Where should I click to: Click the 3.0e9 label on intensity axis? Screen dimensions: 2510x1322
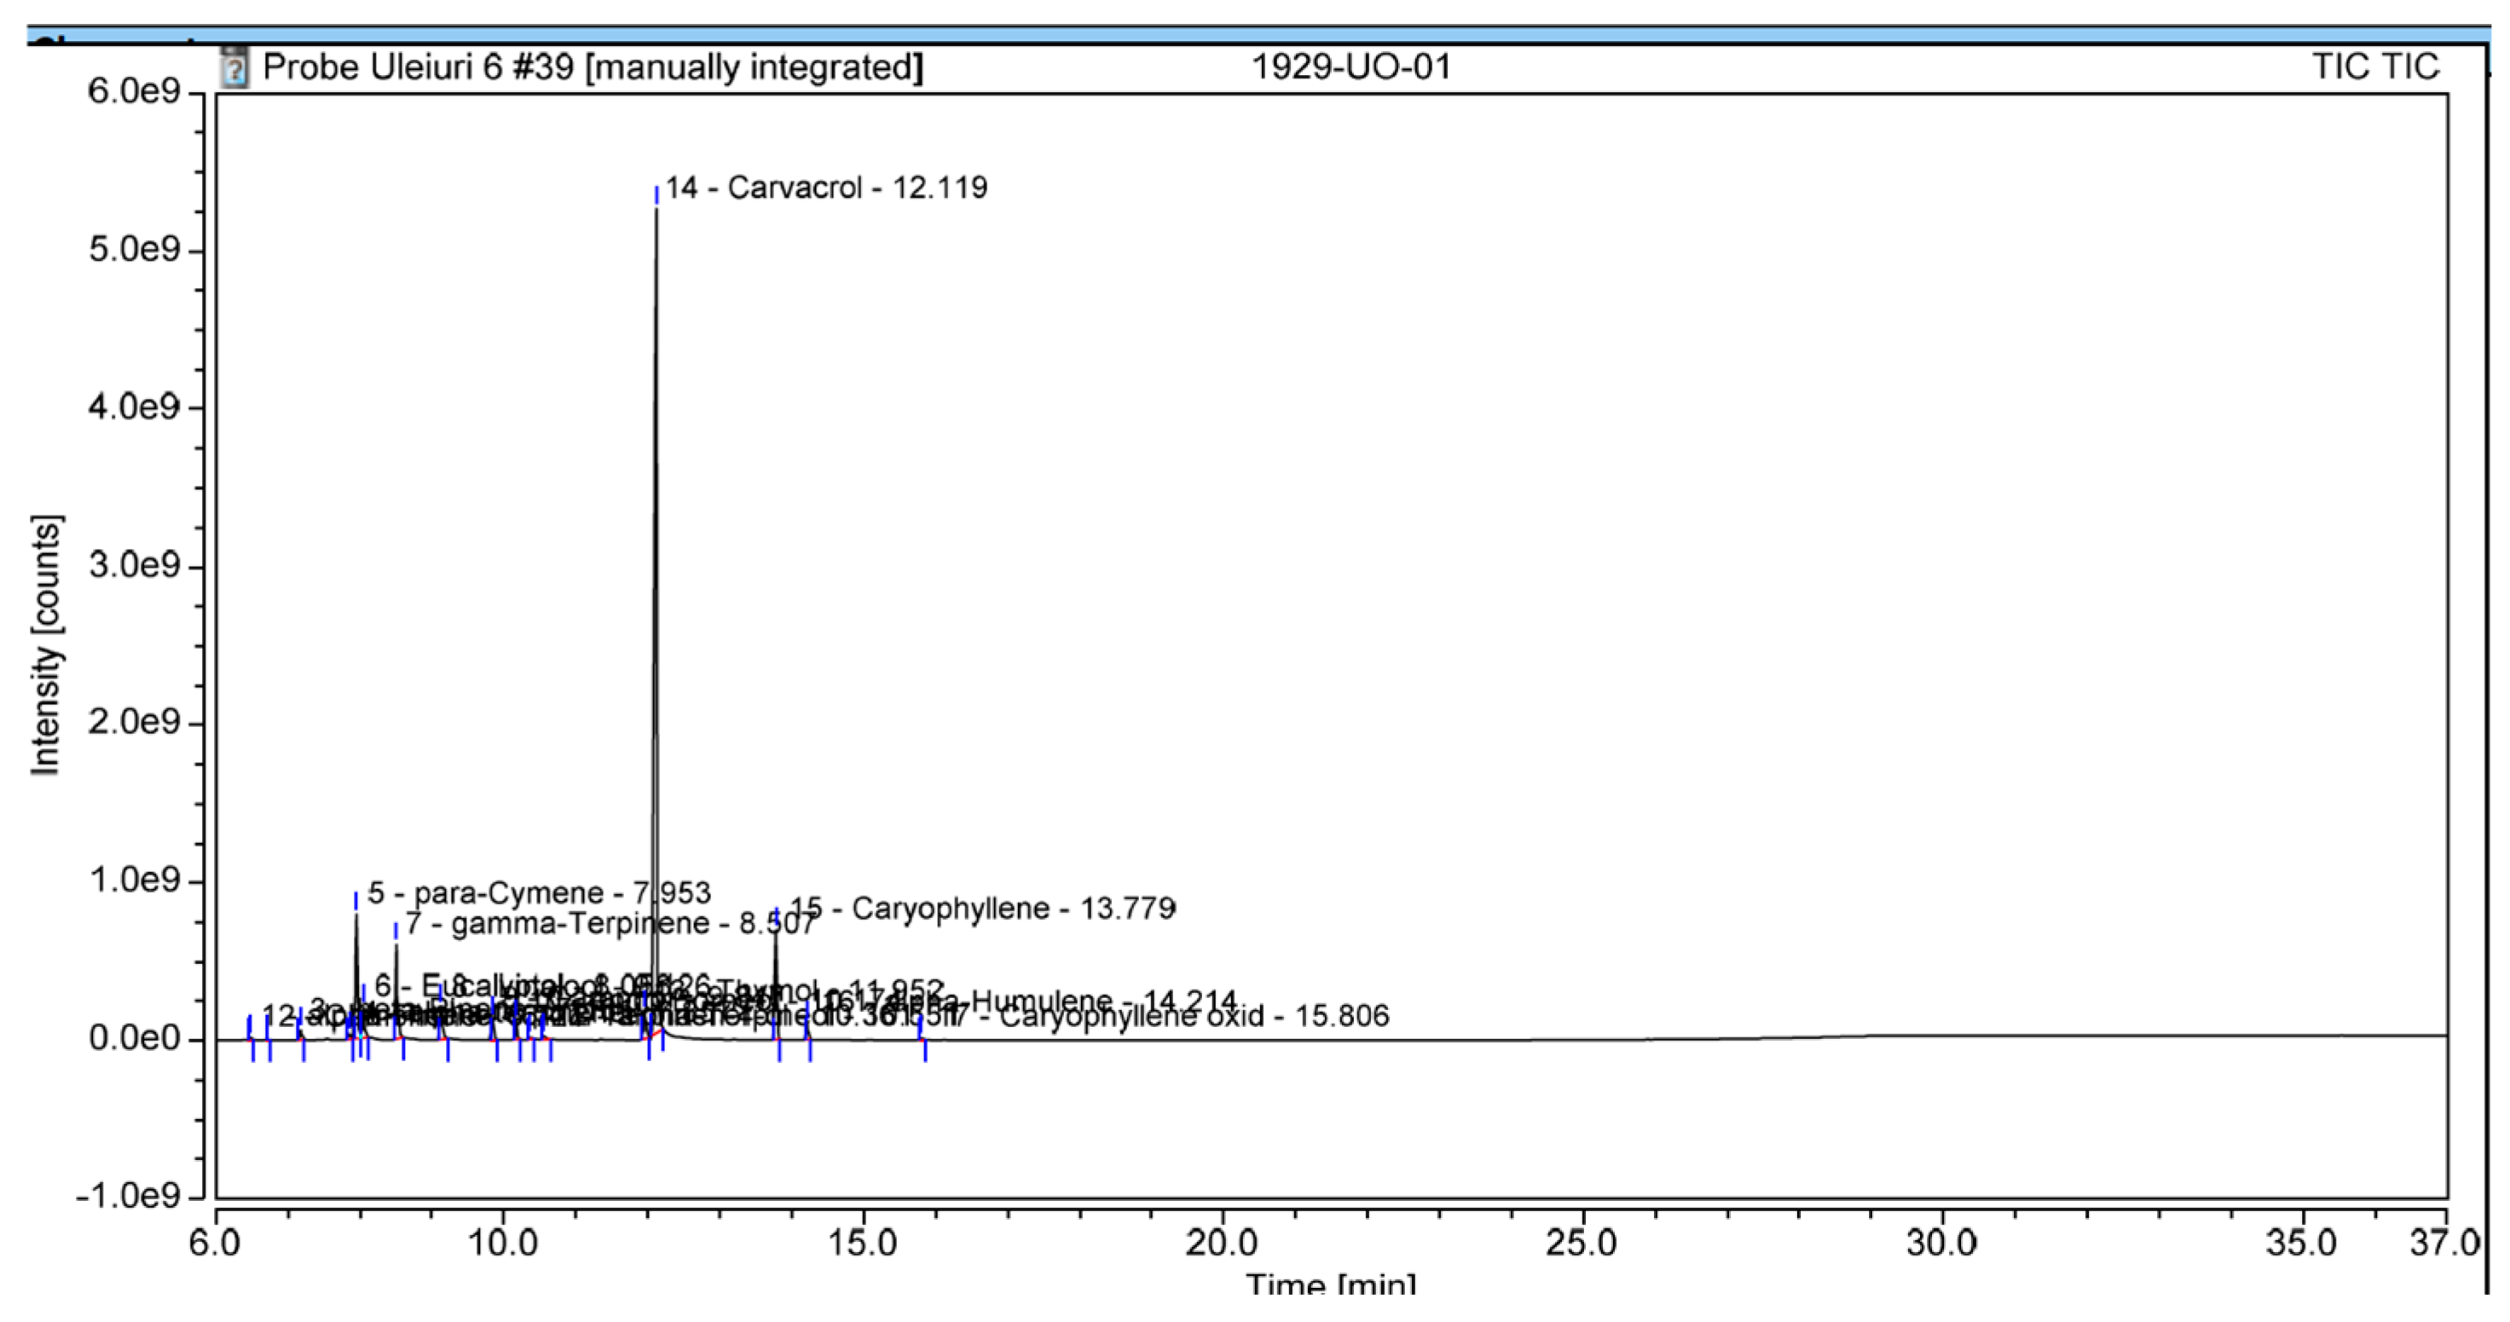pyautogui.click(x=135, y=565)
